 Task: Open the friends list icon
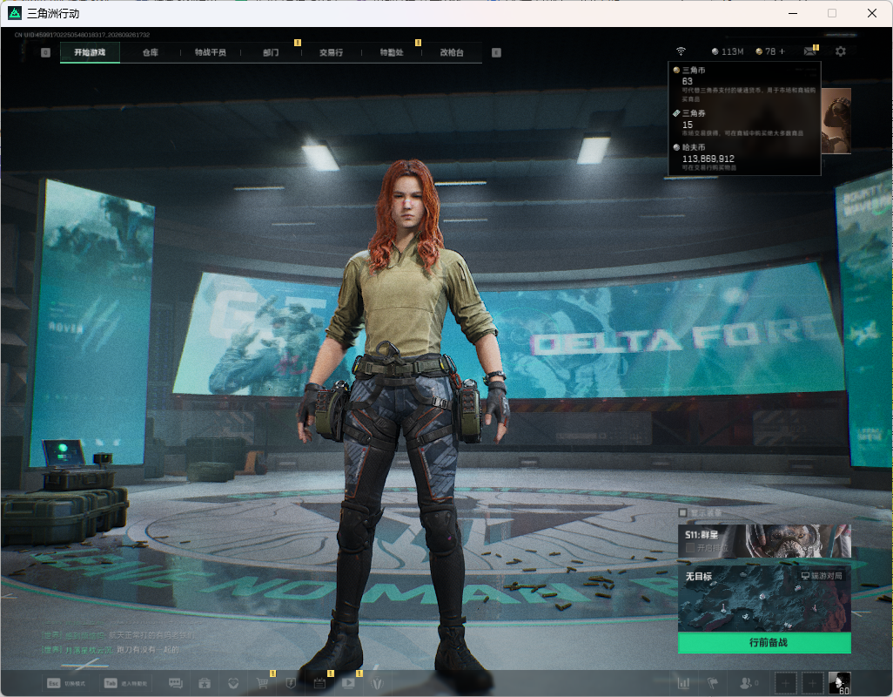748,683
